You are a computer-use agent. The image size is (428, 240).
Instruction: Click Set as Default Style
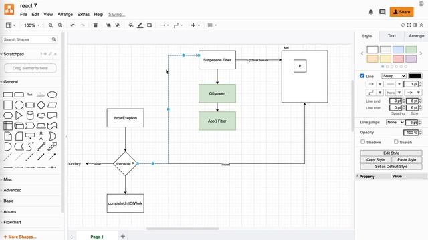[x=391, y=166]
